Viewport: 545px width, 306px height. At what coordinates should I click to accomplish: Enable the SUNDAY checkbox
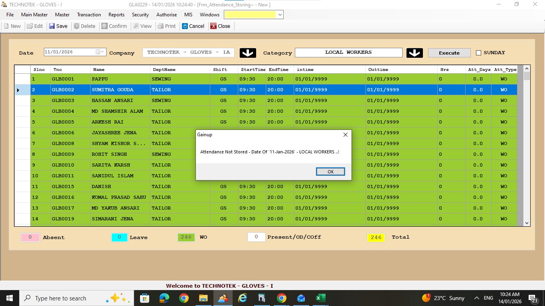(479, 53)
